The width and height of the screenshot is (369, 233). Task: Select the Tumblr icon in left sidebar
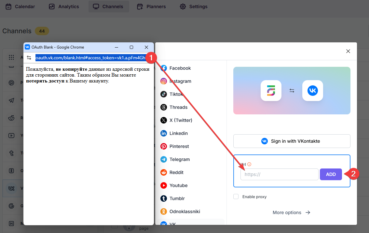click(11, 153)
